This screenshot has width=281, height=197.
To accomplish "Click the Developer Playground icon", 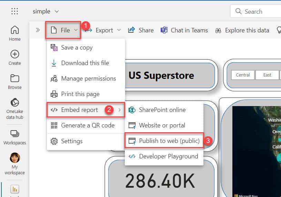I will pyautogui.click(x=132, y=156).
